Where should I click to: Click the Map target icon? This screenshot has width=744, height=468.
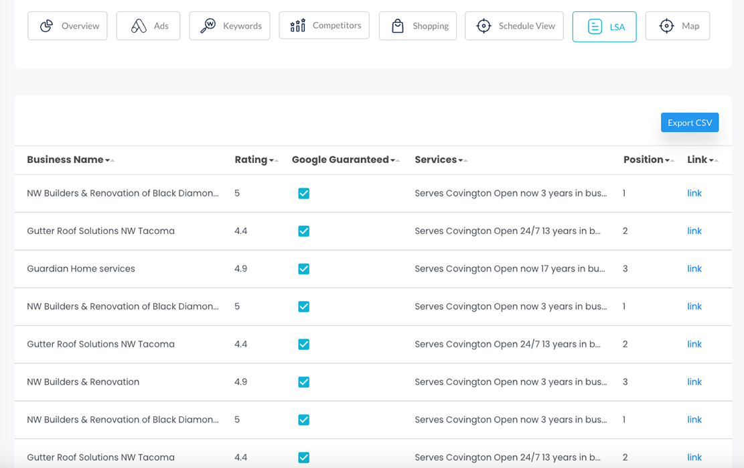(667, 25)
